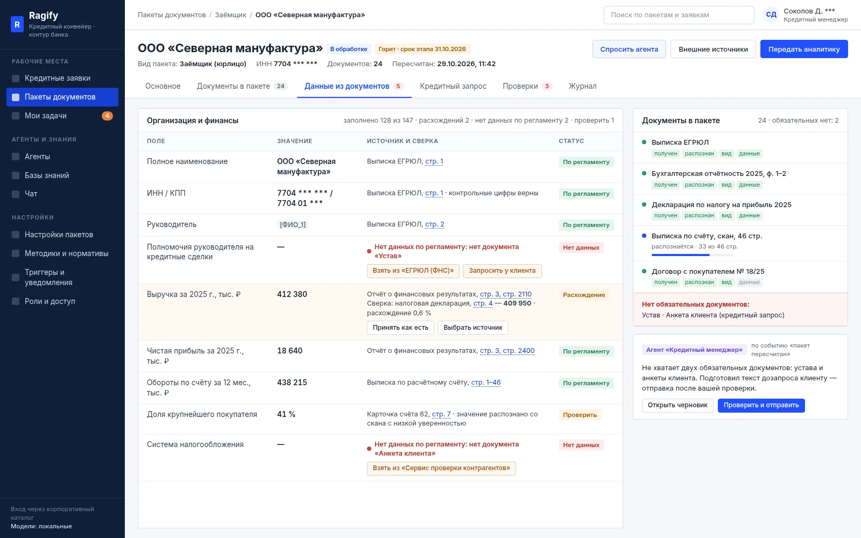Open the user avatar СД

pyautogui.click(x=771, y=15)
